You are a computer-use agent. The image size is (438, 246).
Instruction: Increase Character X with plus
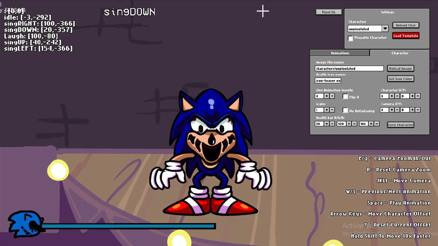point(392,96)
